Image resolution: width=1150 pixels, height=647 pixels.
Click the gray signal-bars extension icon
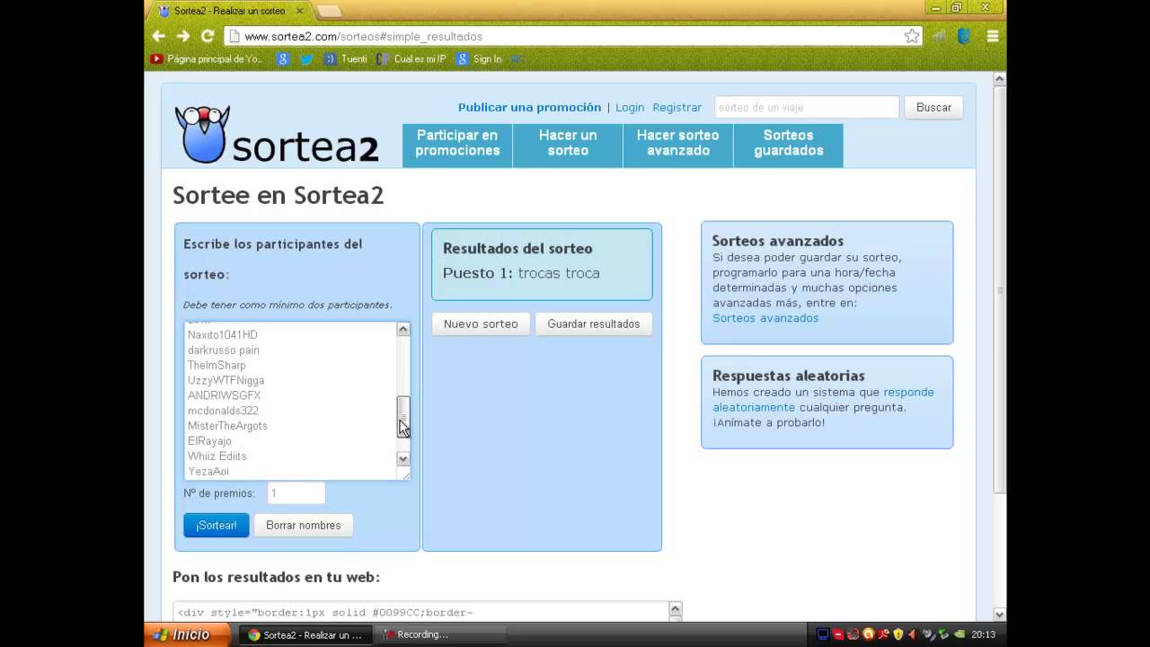[939, 36]
